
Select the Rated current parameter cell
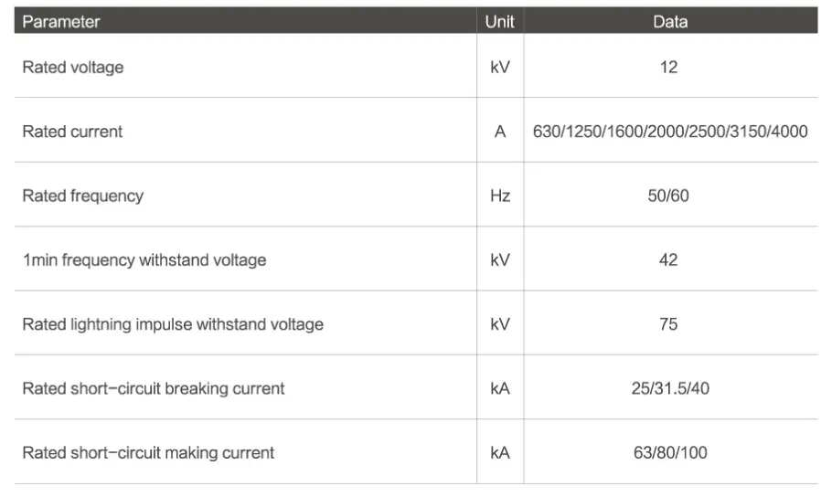tap(72, 132)
